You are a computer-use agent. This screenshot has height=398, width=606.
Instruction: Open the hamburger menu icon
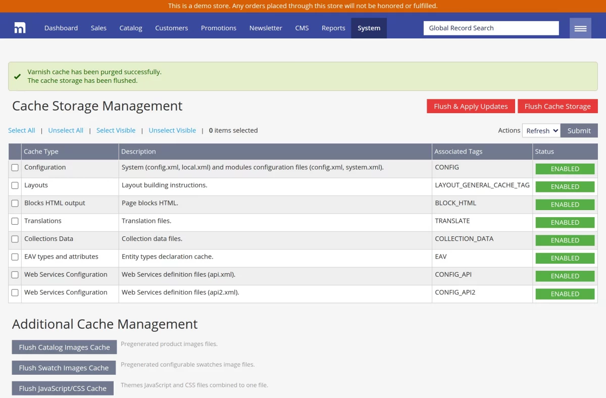(580, 28)
